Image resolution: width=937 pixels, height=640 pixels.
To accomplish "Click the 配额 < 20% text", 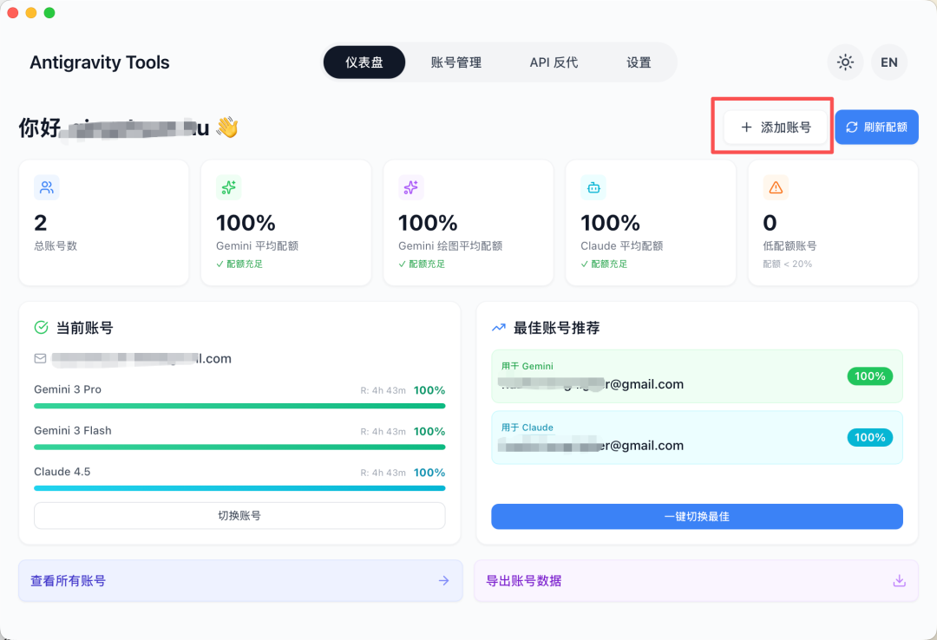I will click(x=788, y=264).
